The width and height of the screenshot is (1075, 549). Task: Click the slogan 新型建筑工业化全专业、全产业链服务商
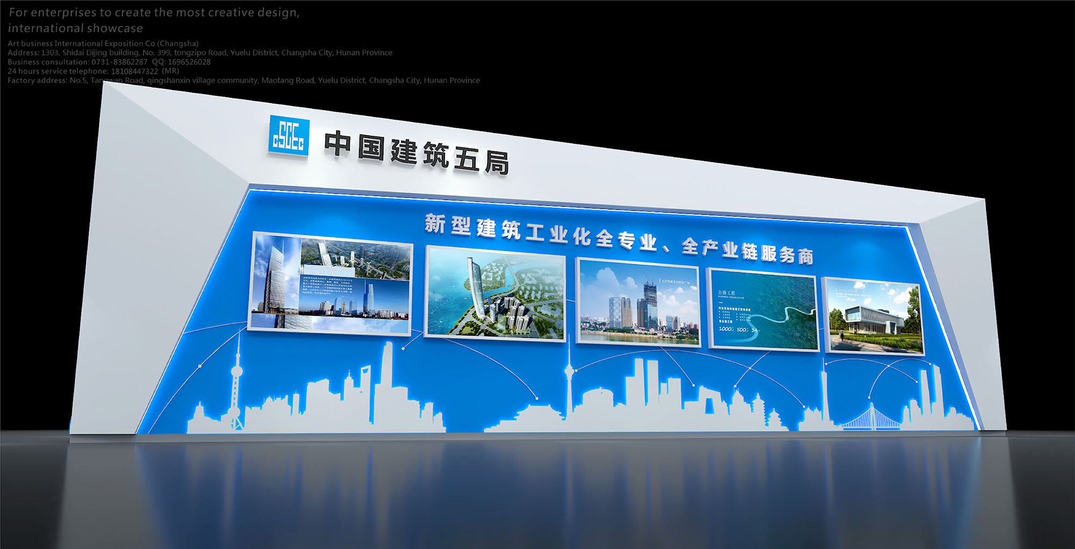point(619,239)
